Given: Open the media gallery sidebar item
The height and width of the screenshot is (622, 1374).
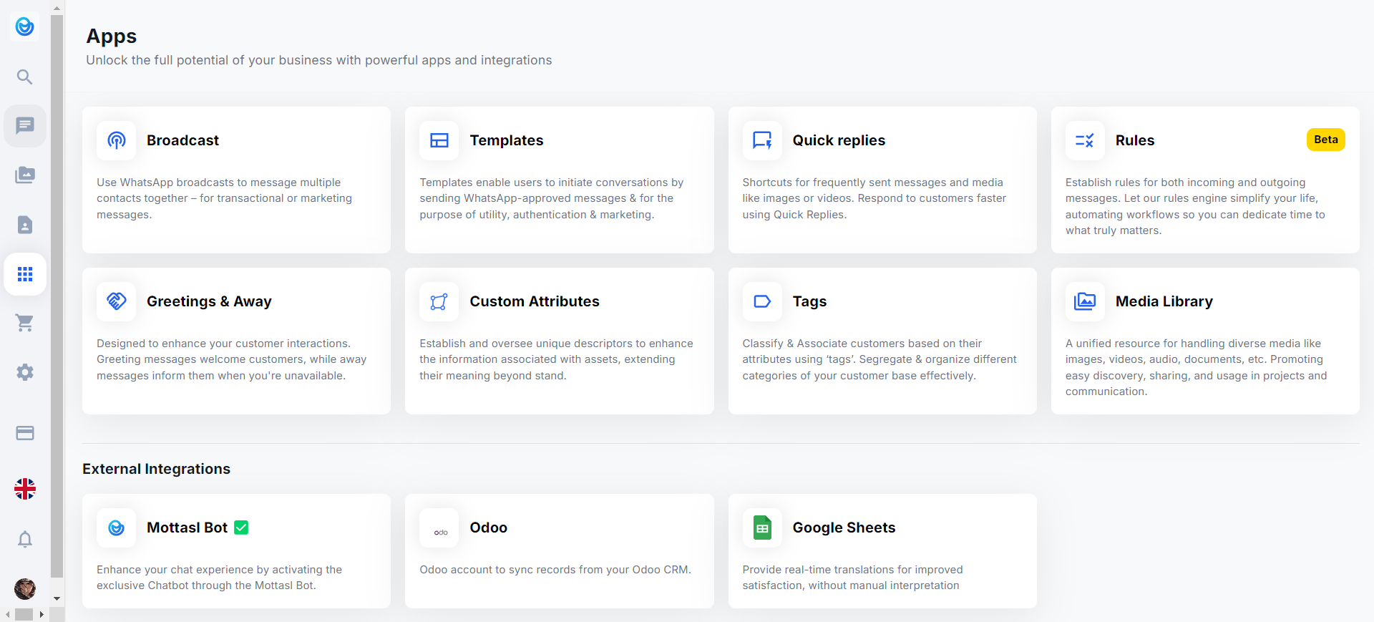Looking at the screenshot, I should pyautogui.click(x=25, y=175).
